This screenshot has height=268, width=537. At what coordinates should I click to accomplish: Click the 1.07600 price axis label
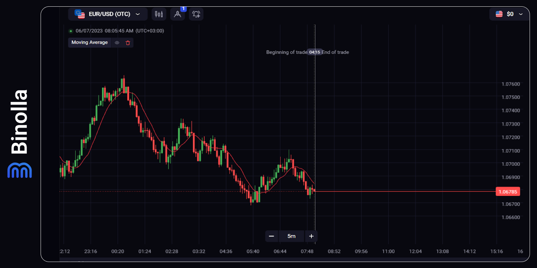[510, 84]
